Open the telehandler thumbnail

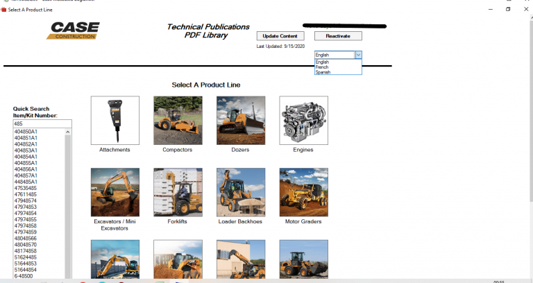click(x=241, y=259)
